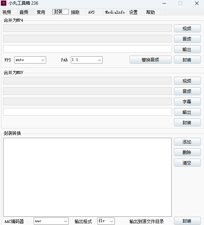Switch to the 视频 tab
The width and height of the screenshot is (204, 225).
click(7, 12)
